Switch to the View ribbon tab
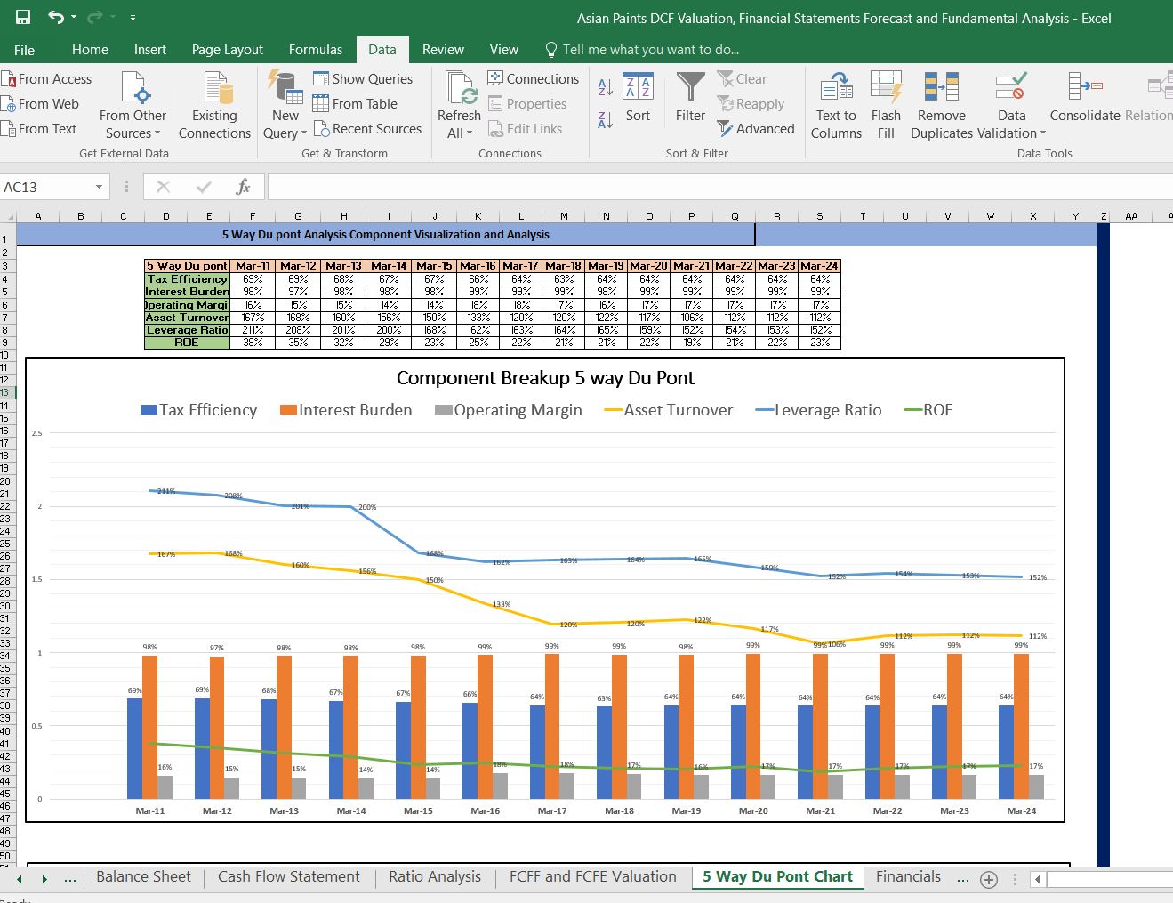Screen dimensions: 1173x903 (503, 50)
